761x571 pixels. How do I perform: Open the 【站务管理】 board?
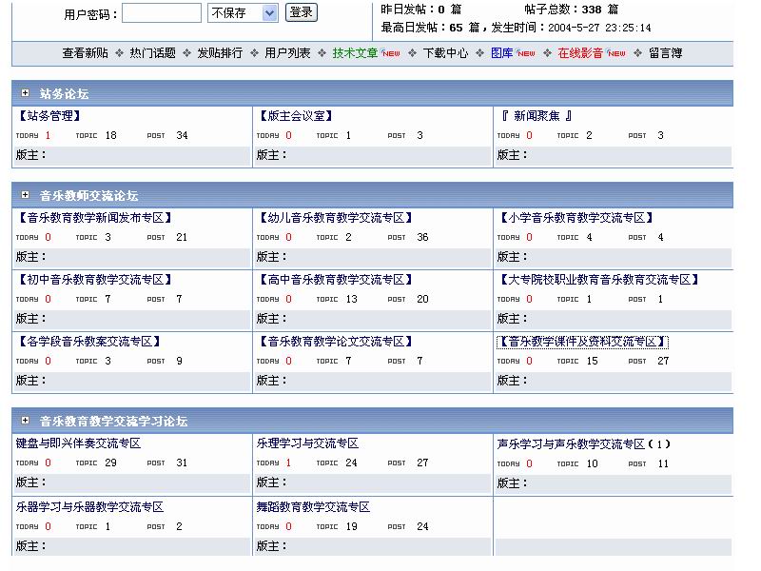(49, 115)
